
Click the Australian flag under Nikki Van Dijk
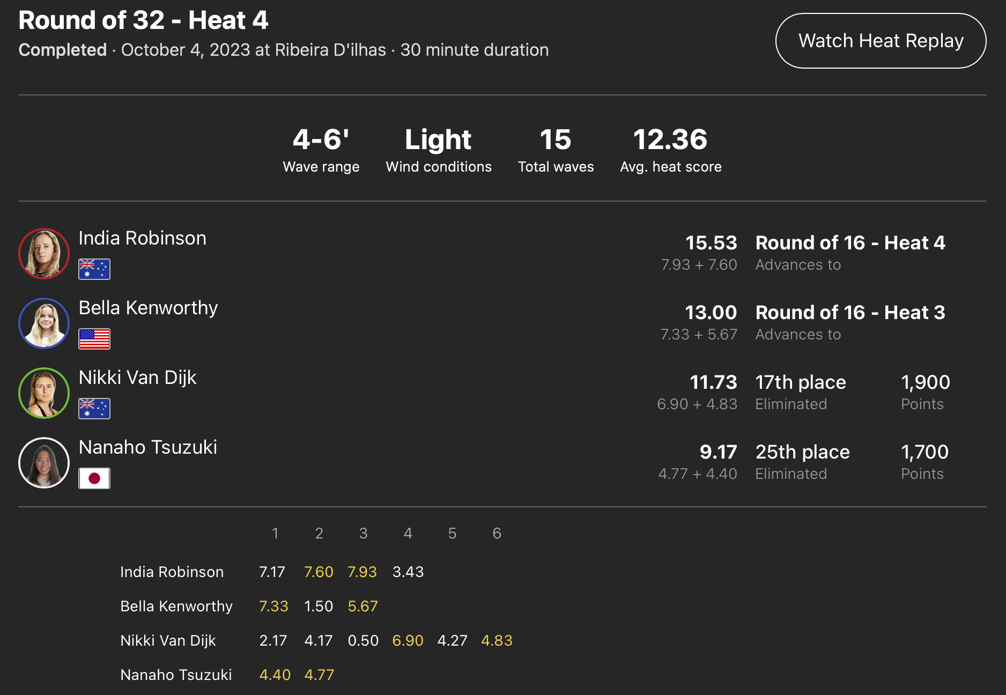[94, 409]
